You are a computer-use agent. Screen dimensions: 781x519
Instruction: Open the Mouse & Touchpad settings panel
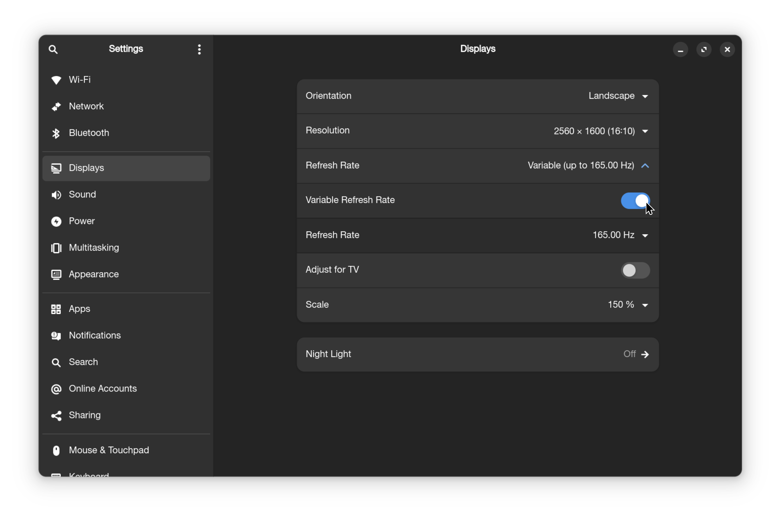[109, 450]
